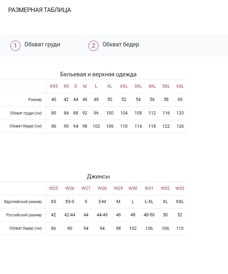Screen dimensions: 228x274
Task: Click the Обхват груди (см) row label
Action: tap(26, 113)
